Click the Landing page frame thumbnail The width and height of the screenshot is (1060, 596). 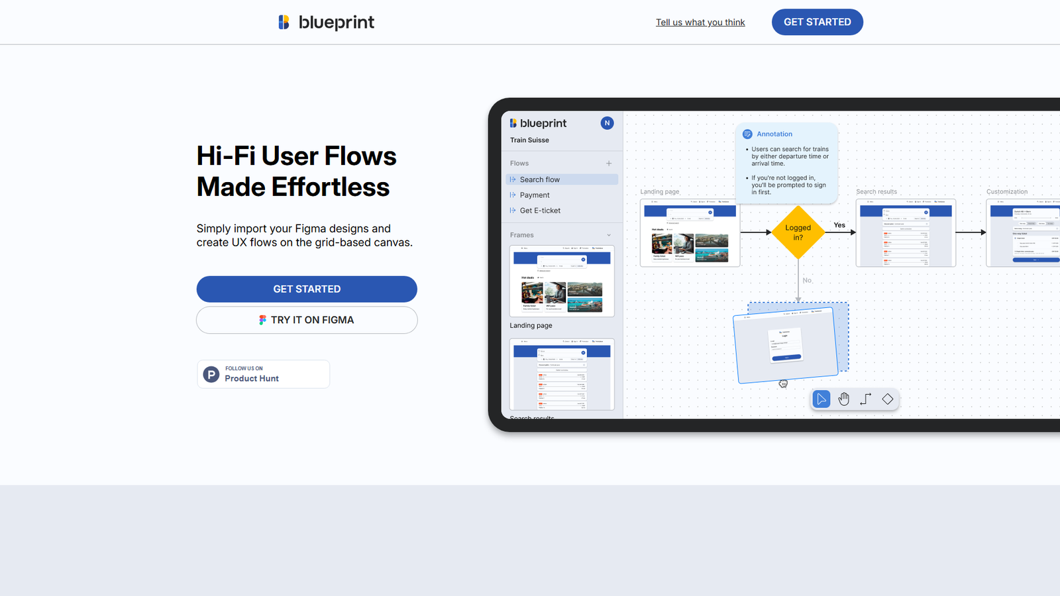pos(562,281)
